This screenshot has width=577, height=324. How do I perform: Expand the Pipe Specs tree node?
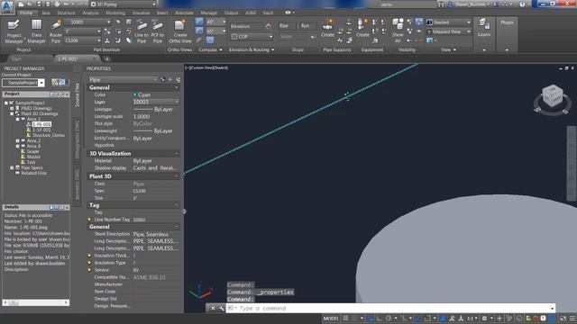pos(12,167)
